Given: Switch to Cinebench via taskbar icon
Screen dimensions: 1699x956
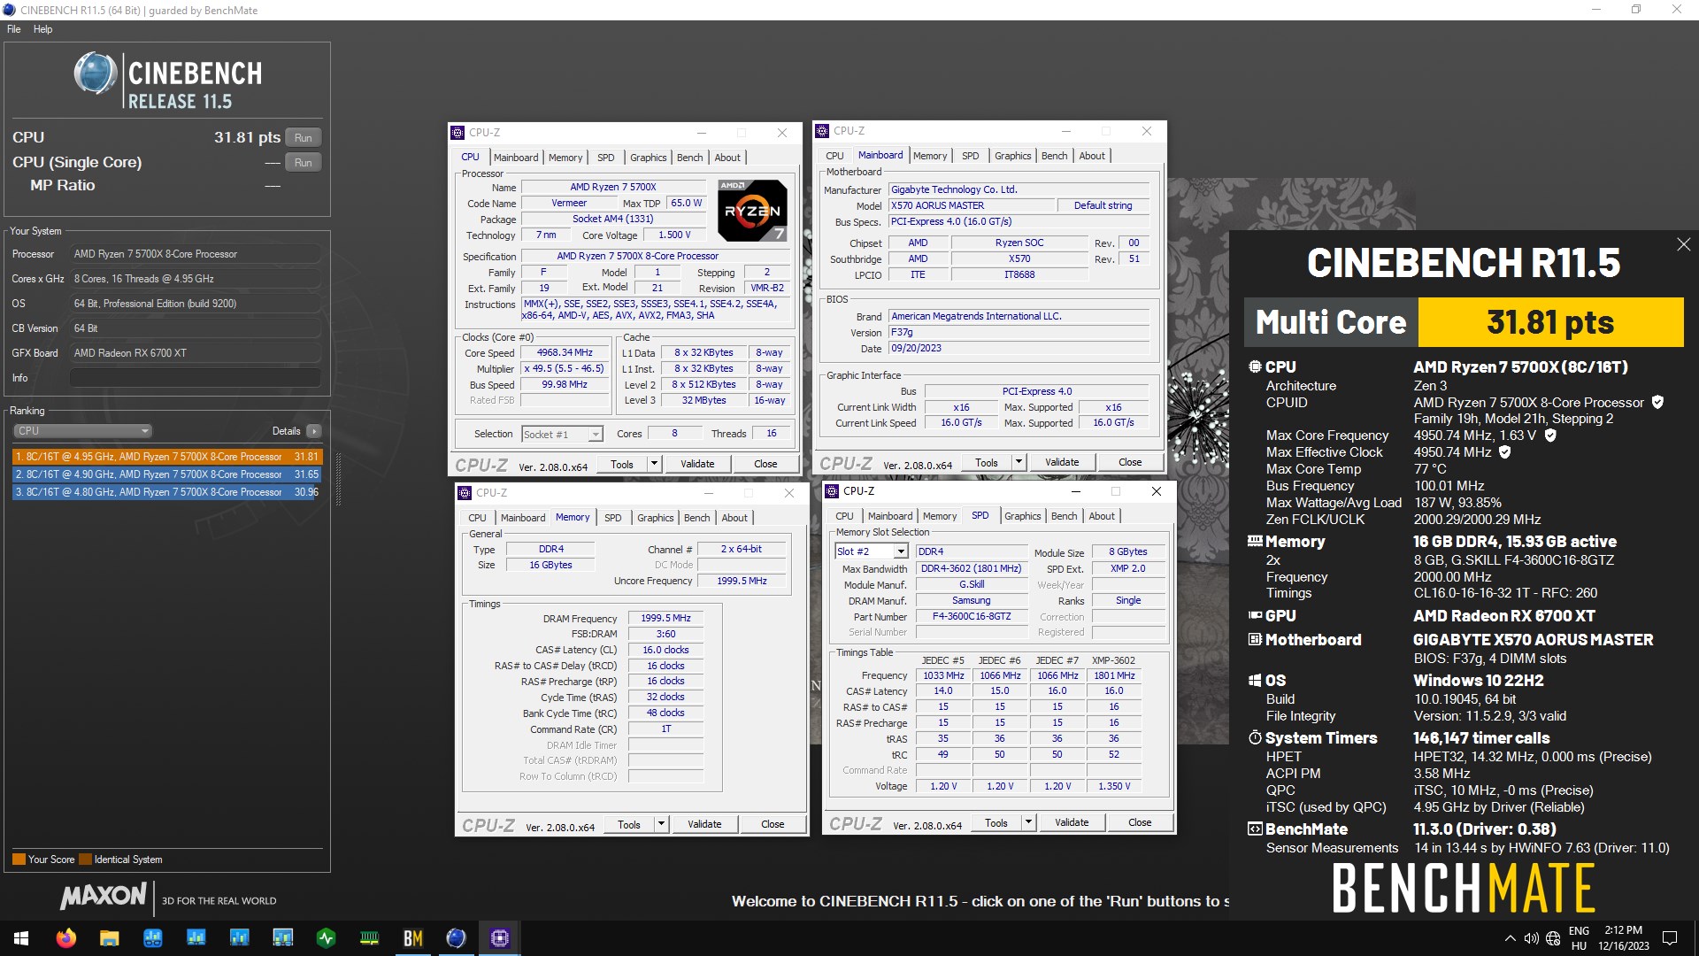Looking at the screenshot, I should click(456, 938).
